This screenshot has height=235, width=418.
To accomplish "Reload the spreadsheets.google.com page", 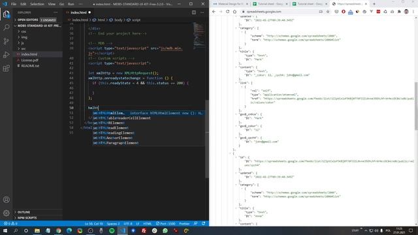I will coord(228,12).
